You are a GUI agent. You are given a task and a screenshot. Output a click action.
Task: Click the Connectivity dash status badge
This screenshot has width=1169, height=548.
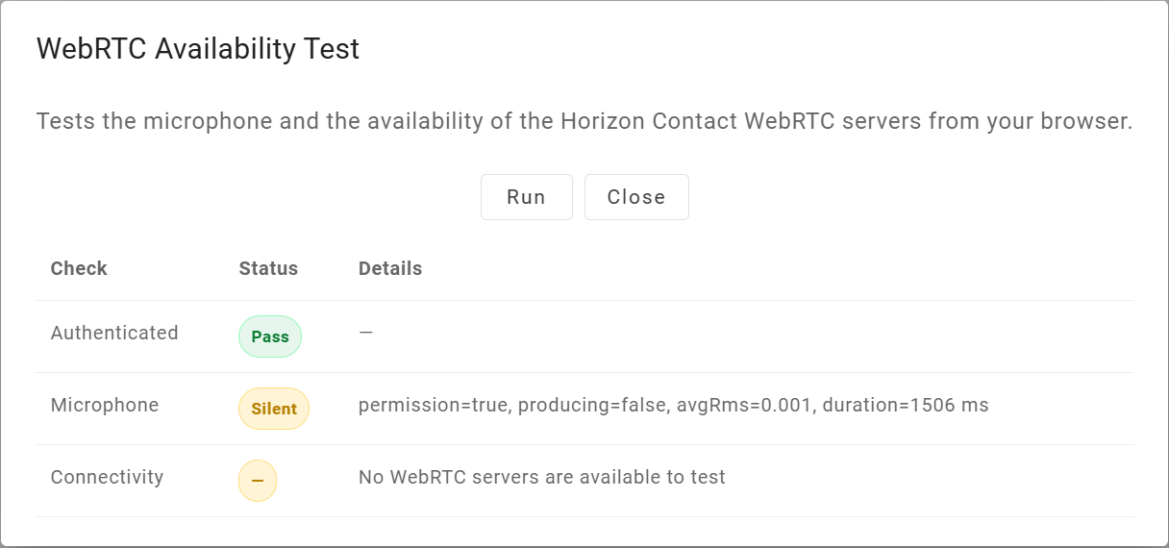[x=258, y=481]
